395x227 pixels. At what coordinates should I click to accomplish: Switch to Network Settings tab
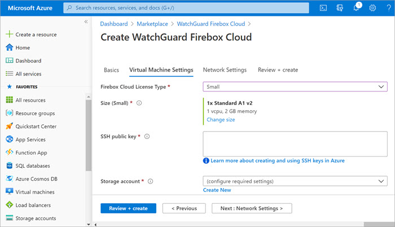(x=225, y=70)
